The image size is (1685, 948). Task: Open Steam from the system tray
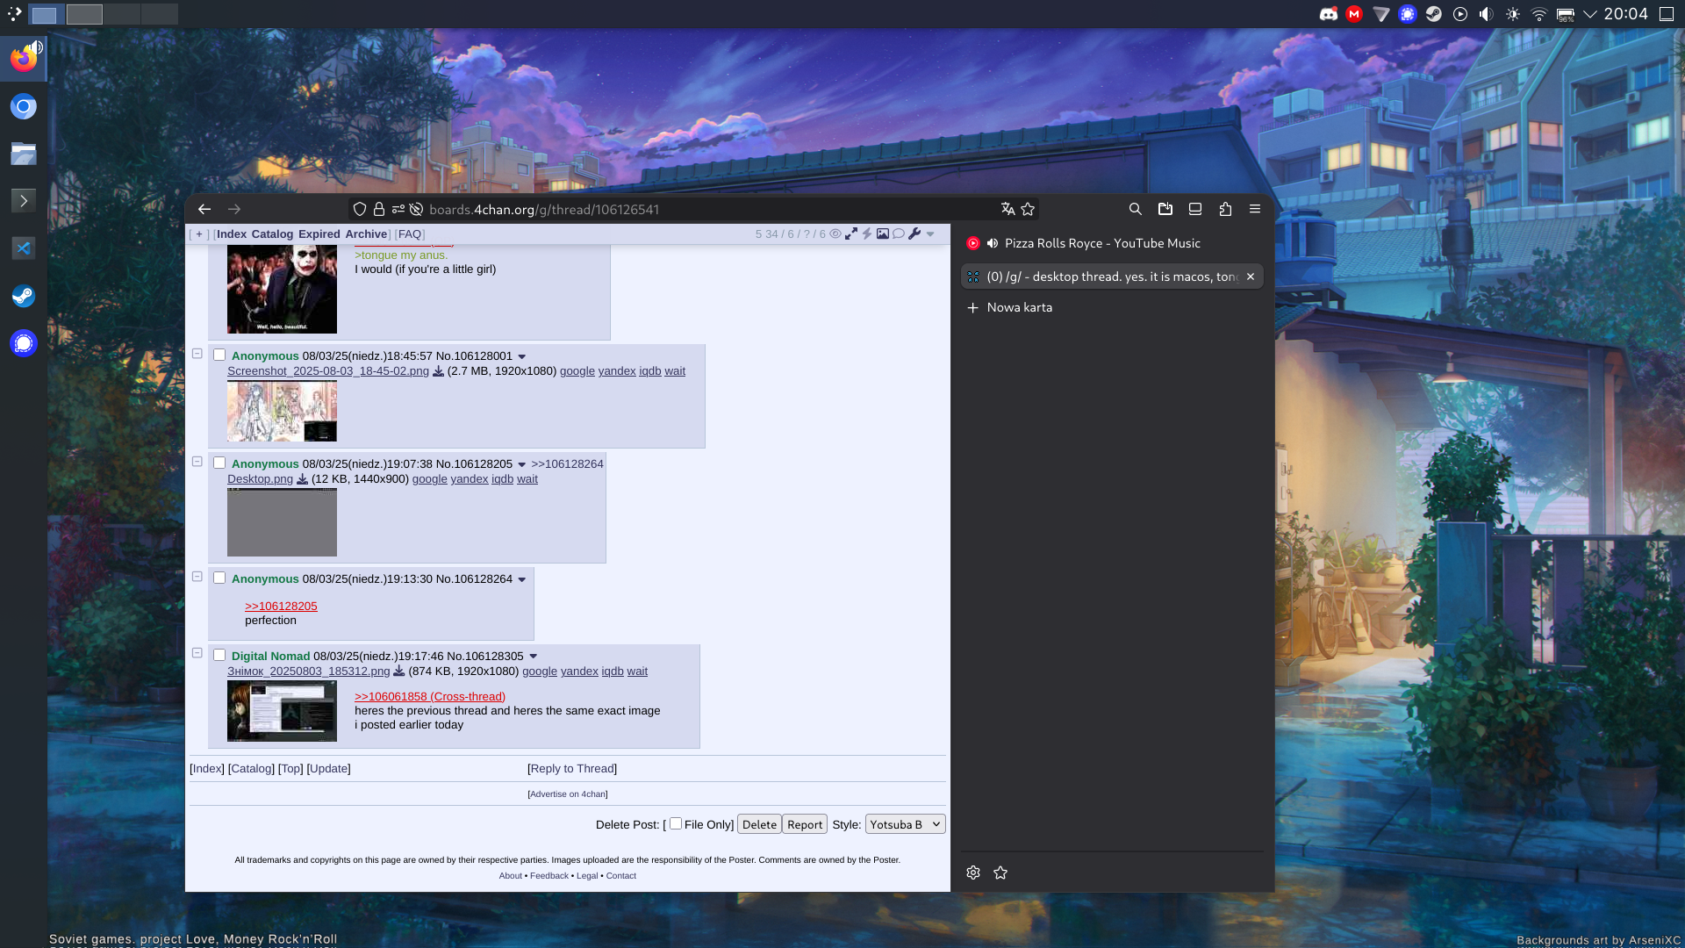tap(1433, 14)
